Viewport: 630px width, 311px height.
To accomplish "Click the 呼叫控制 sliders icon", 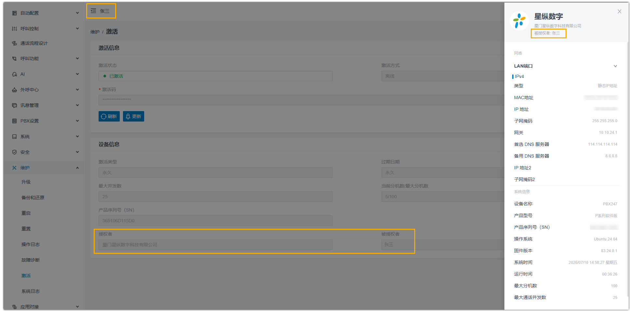I will (x=14, y=29).
